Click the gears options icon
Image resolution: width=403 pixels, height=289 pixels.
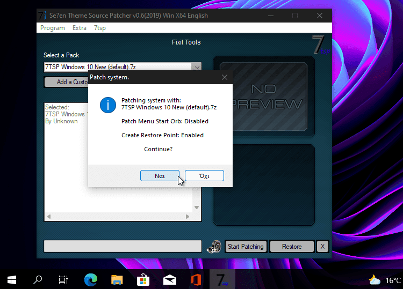pos(214,247)
